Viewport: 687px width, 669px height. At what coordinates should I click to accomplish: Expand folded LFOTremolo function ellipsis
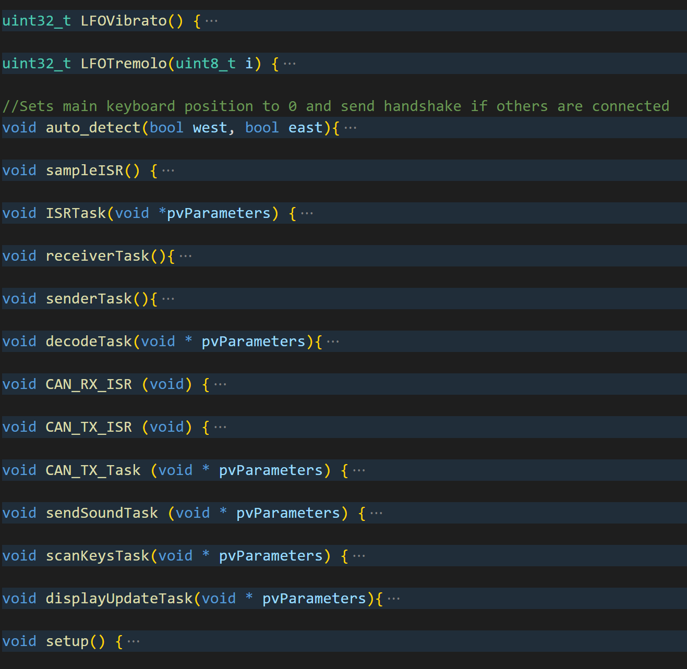[290, 64]
